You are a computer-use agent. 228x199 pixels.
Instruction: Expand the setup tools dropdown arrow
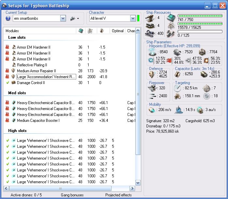[x=78, y=18]
